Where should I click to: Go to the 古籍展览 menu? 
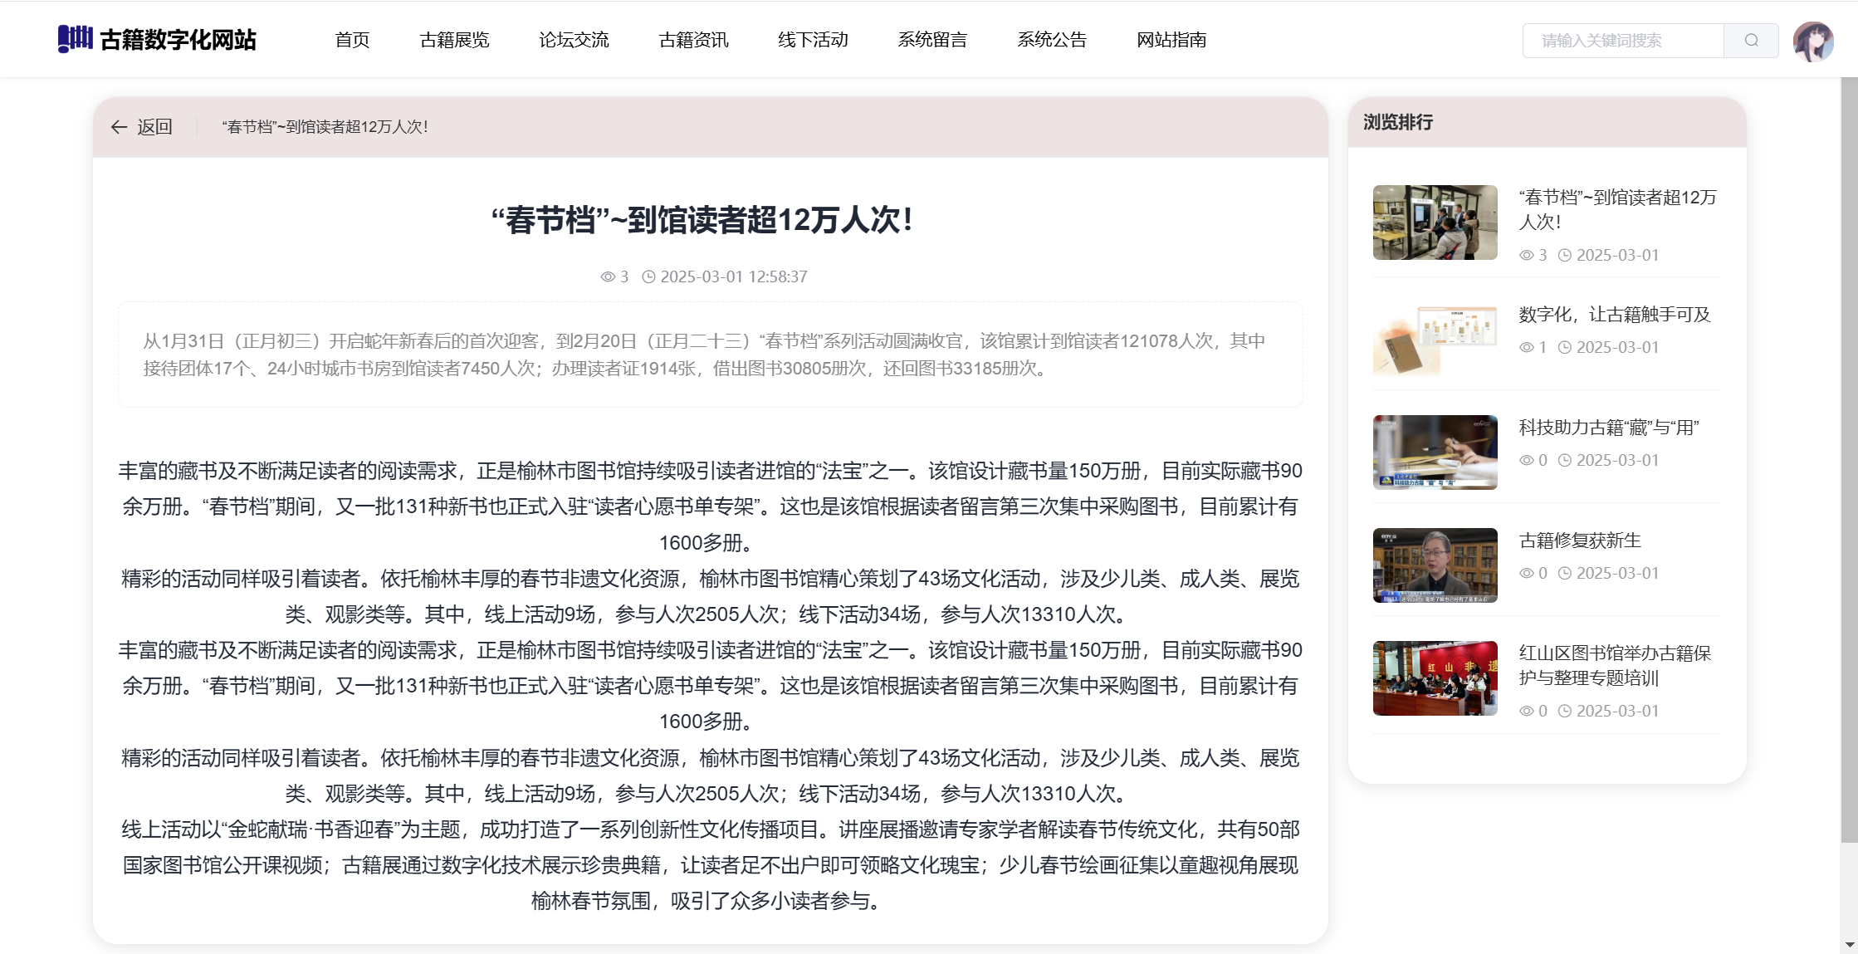pyautogui.click(x=454, y=40)
